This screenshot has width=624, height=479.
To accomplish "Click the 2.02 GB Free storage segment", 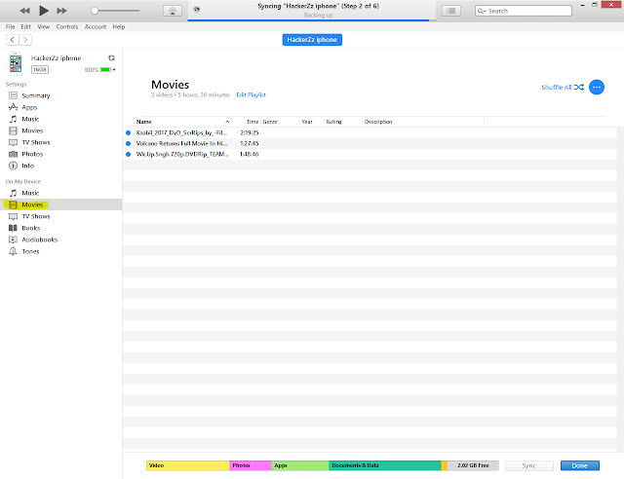I will (473, 465).
